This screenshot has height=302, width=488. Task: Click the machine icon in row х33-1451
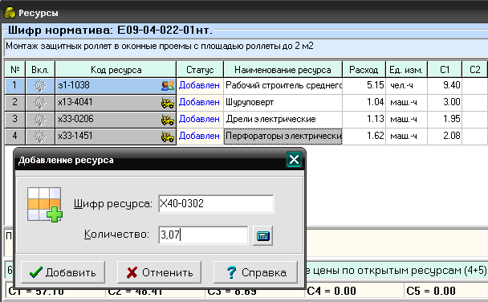pyautogui.click(x=168, y=137)
